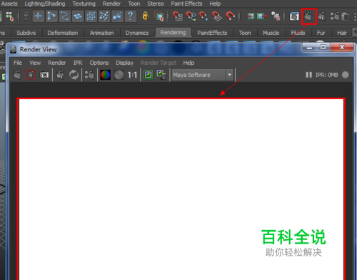Open the Assets menu
This screenshot has height=280, width=357.
point(9,4)
